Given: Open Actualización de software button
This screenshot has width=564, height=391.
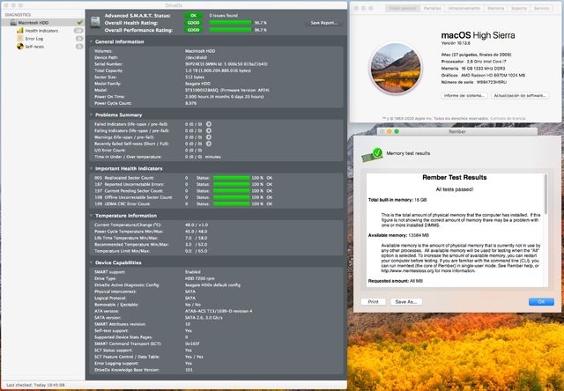Looking at the screenshot, I should 520,96.
